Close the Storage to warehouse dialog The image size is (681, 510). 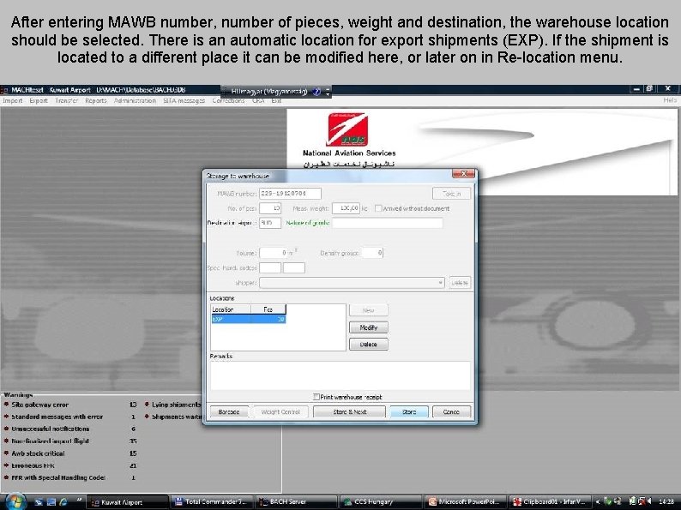point(463,174)
